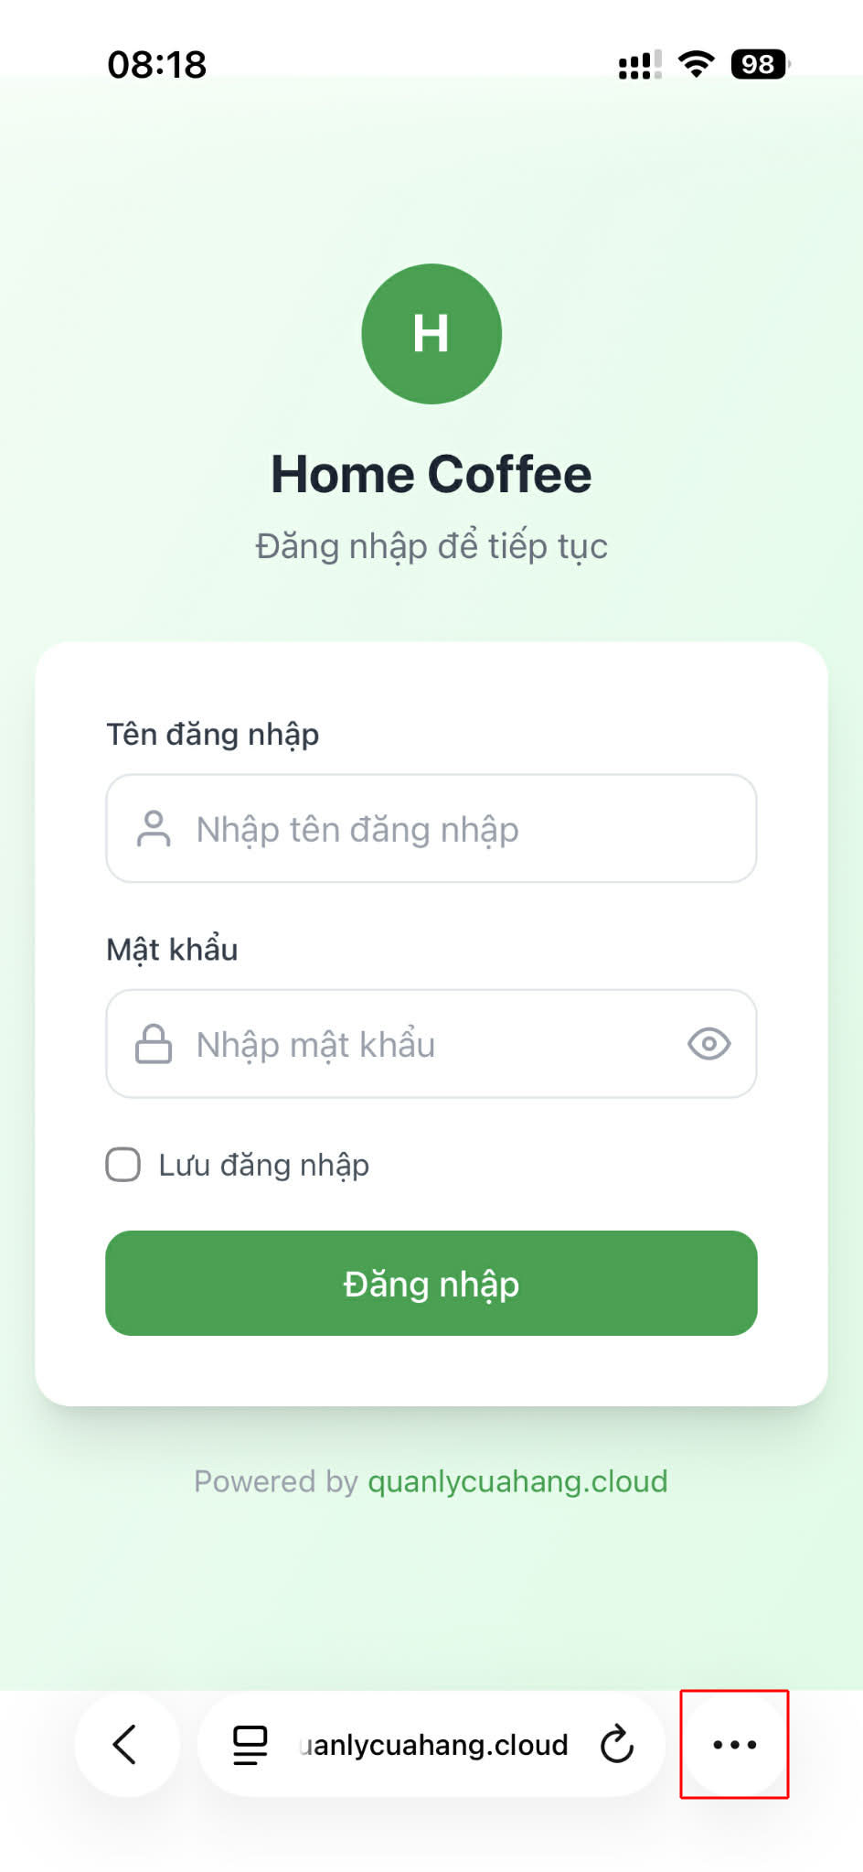This screenshot has width=863, height=1872.
Task: Tap the battery indicator showing 98
Action: 756,64
